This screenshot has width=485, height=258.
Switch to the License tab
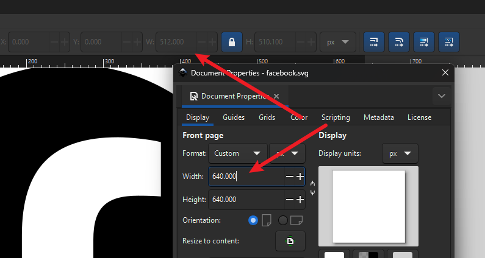tap(419, 117)
